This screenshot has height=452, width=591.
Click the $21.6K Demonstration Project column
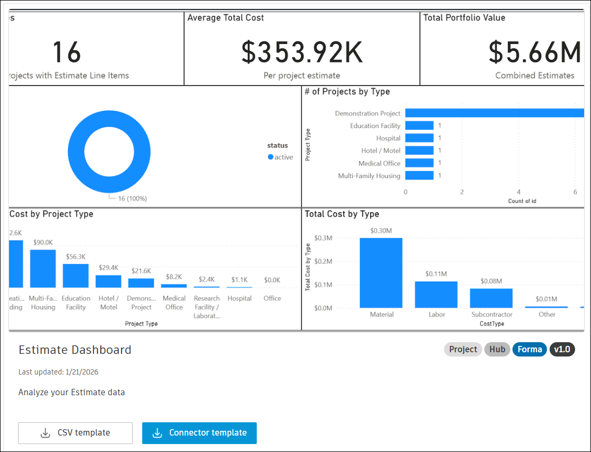point(141,283)
